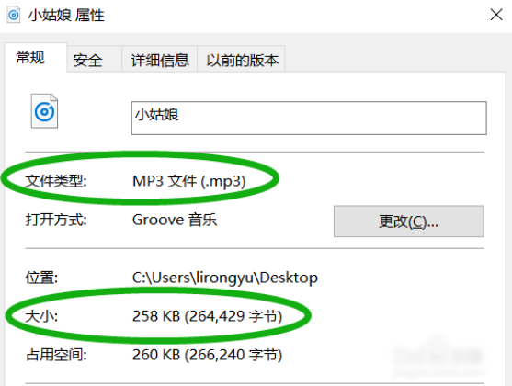Screen dimensions: 512x386
Task: Close the 小姑娘 属性 dialog
Action: point(496,15)
